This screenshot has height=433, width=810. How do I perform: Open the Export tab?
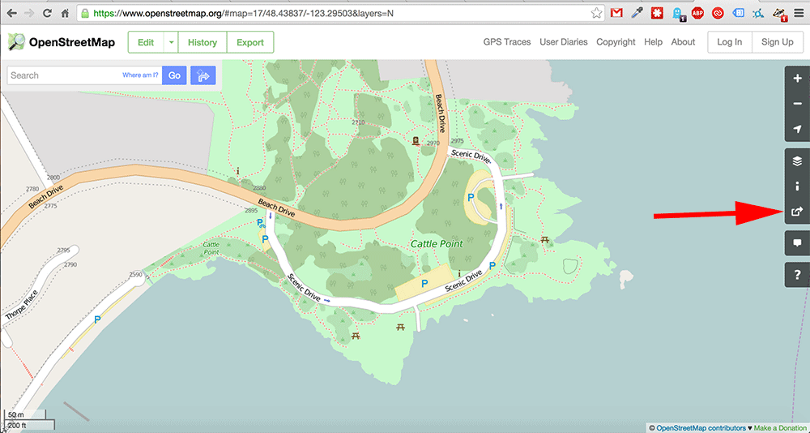pyautogui.click(x=250, y=42)
